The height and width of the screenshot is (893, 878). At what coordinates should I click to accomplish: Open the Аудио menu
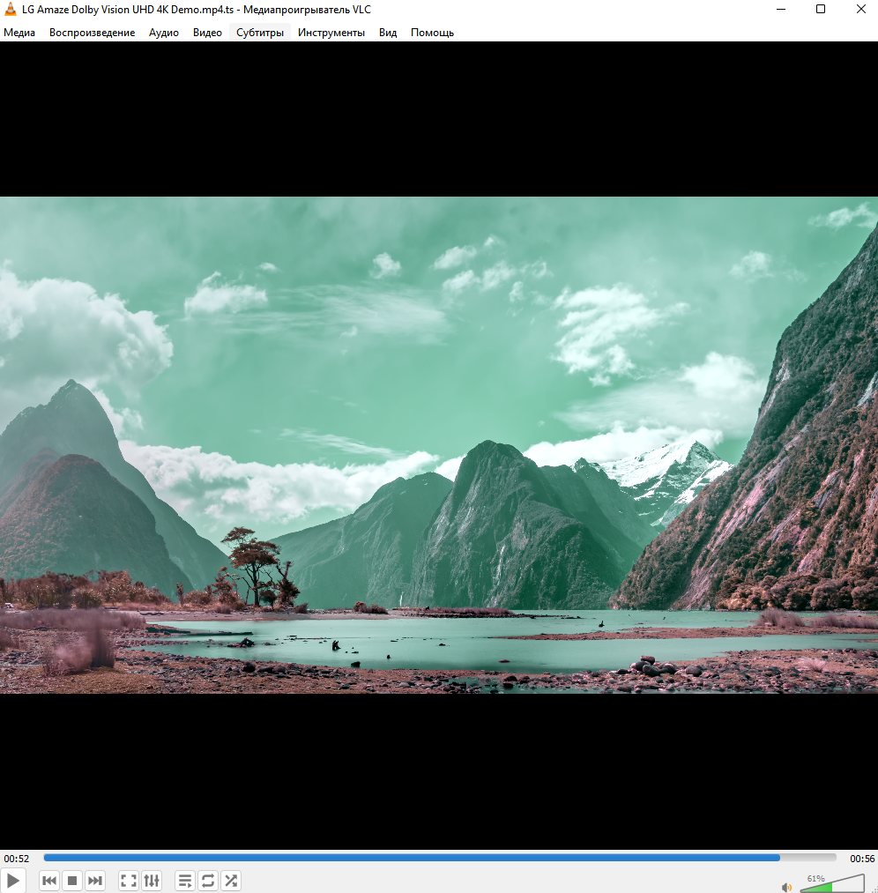tap(164, 33)
